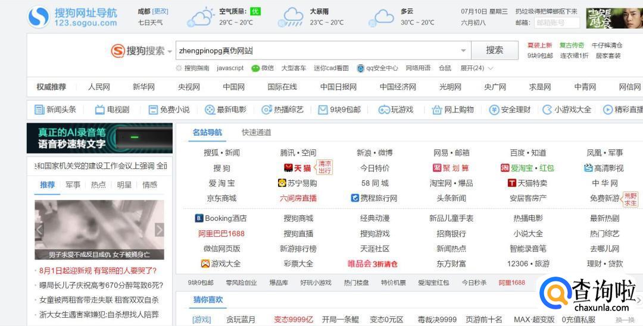Click the Sogou navigation logo
643x326 pixels.
73,17
